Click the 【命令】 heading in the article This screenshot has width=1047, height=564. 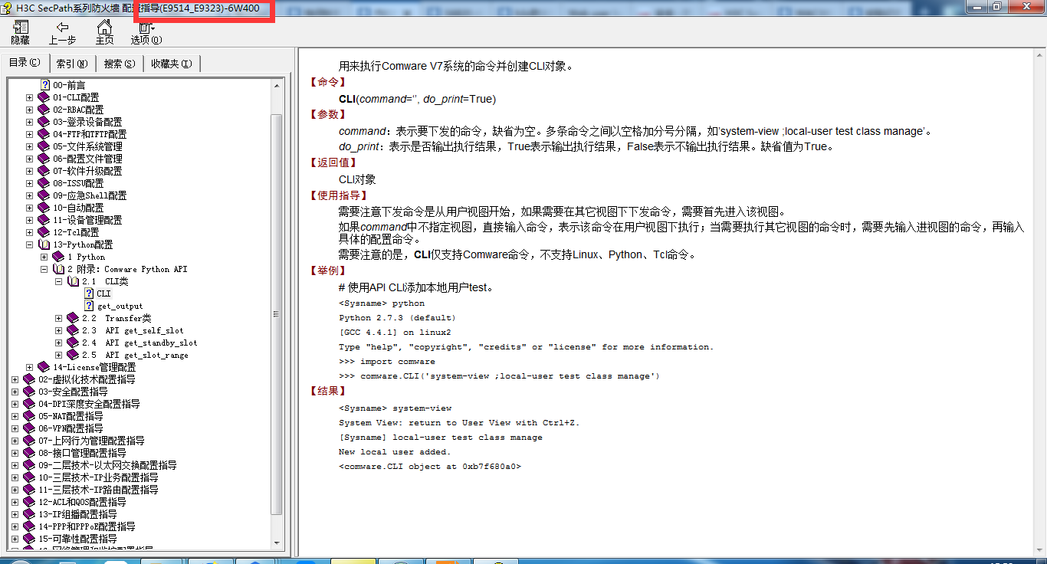pyautogui.click(x=328, y=83)
